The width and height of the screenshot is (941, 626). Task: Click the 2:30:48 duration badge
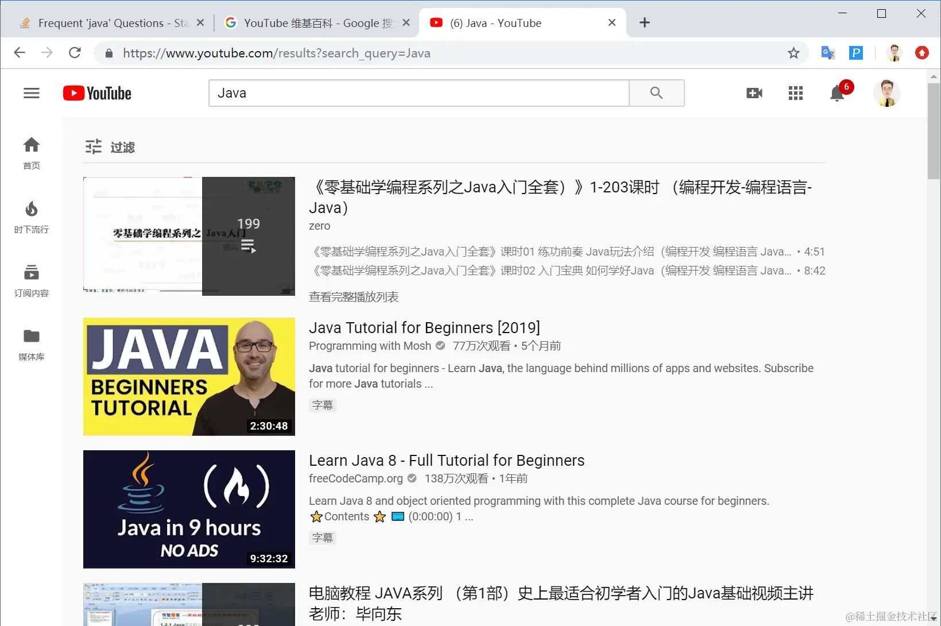pyautogui.click(x=269, y=426)
